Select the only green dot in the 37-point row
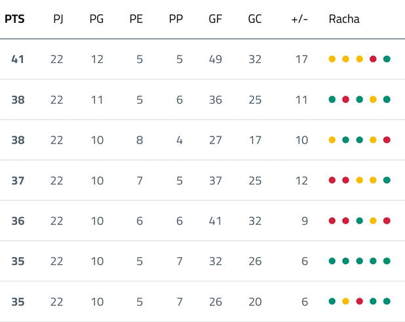The height and width of the screenshot is (322, 405). 387,180
